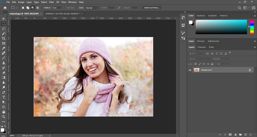
Task: Switch to the Channels tab
Action: pos(202,47)
